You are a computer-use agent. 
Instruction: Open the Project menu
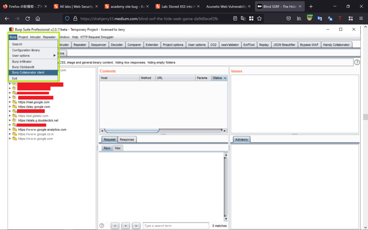click(23, 37)
